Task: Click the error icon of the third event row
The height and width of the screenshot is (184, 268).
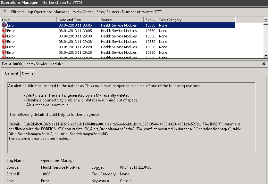Action: point(4,36)
